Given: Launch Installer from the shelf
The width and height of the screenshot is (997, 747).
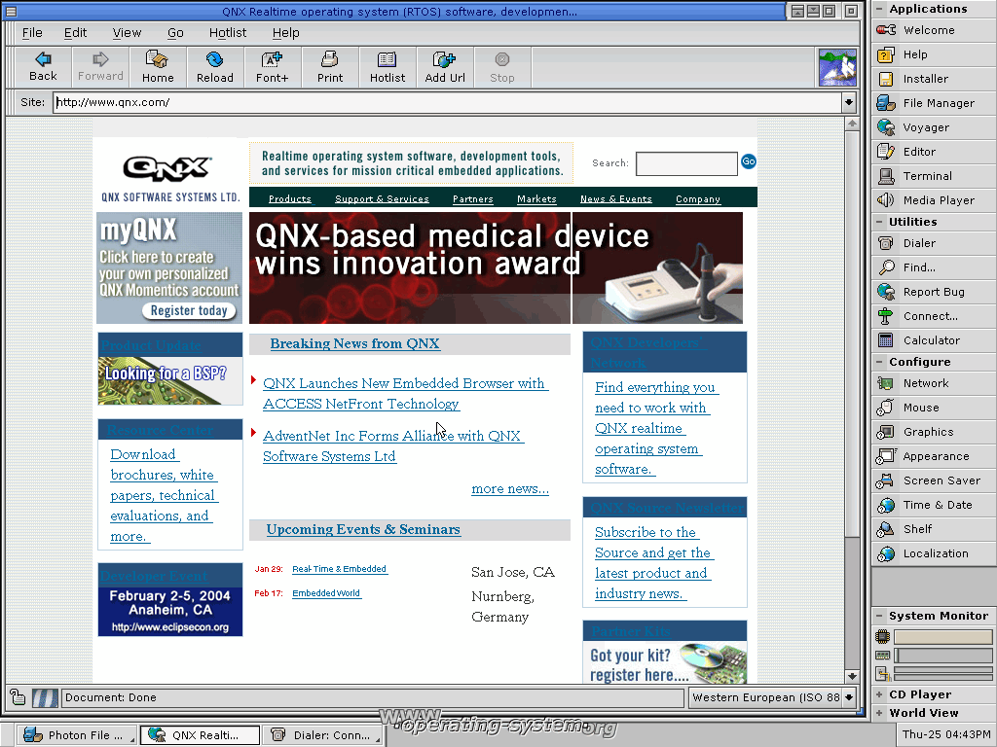Looking at the screenshot, I should [x=934, y=79].
